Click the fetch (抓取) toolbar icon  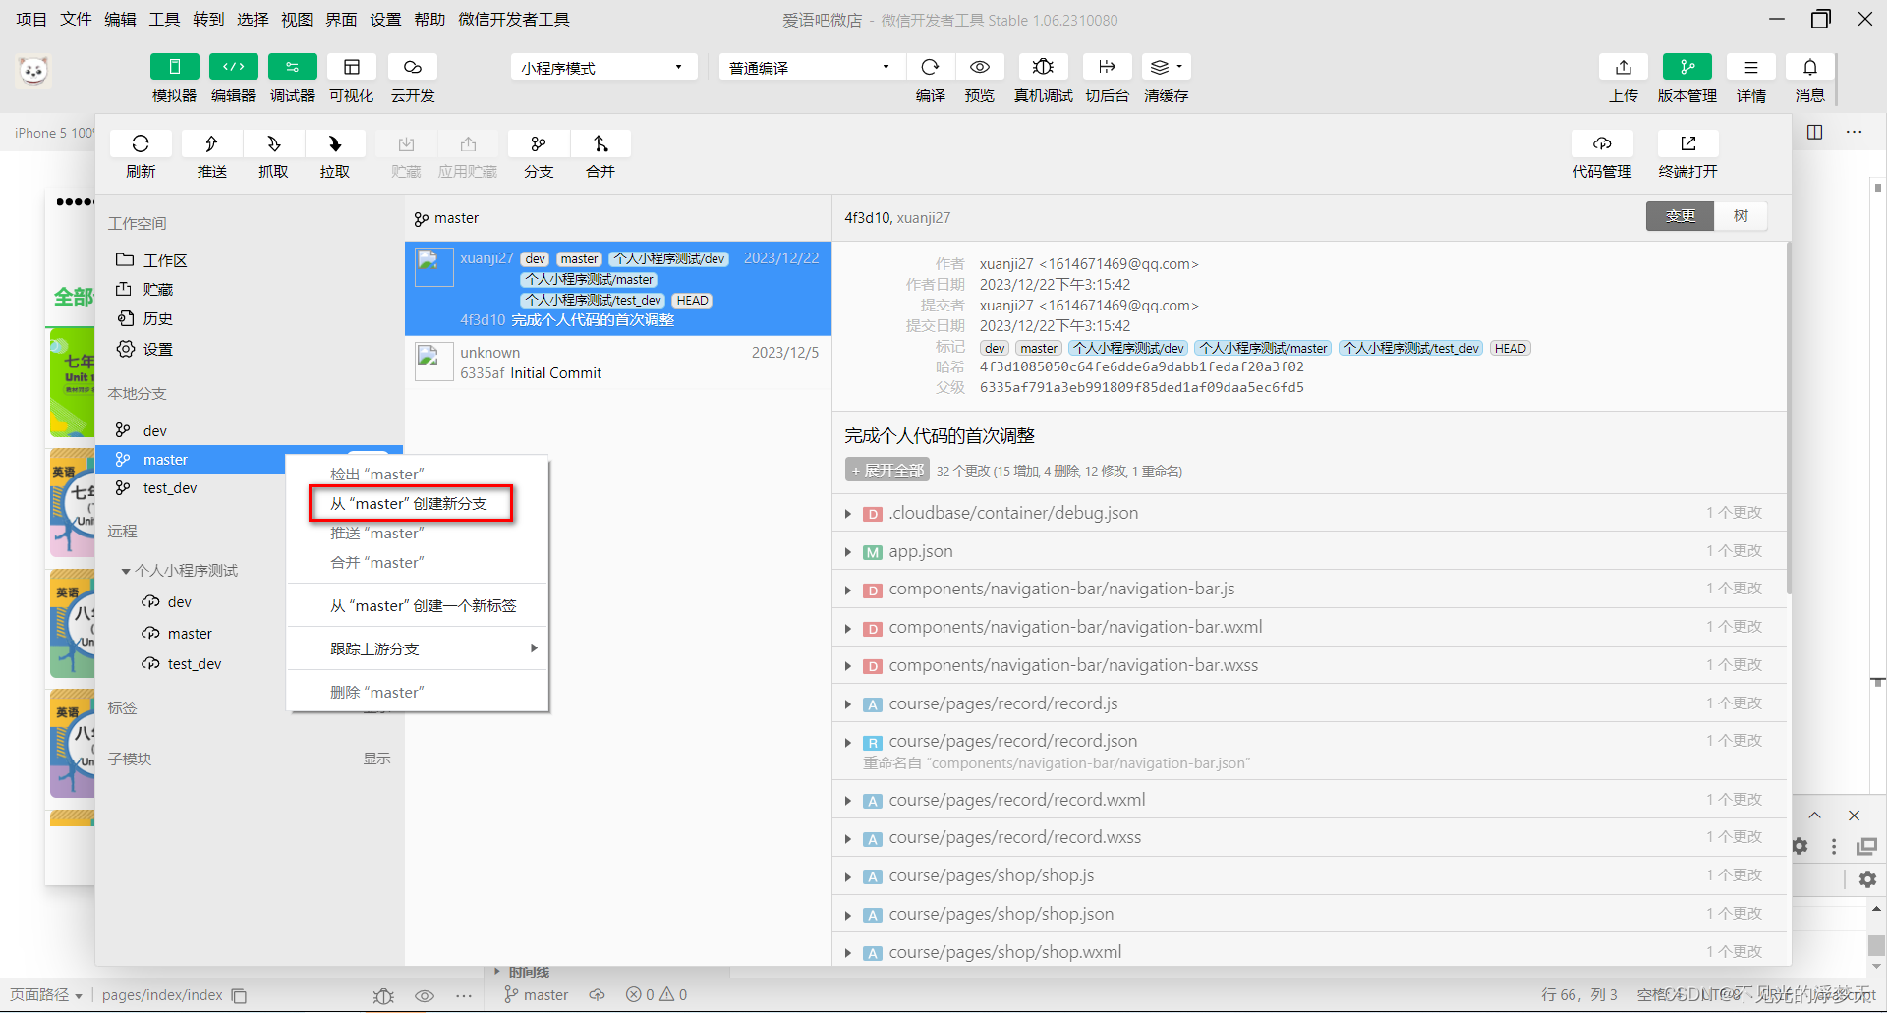point(273,144)
